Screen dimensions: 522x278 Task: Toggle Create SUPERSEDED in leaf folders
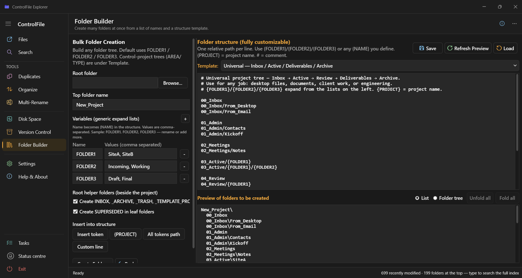click(76, 212)
